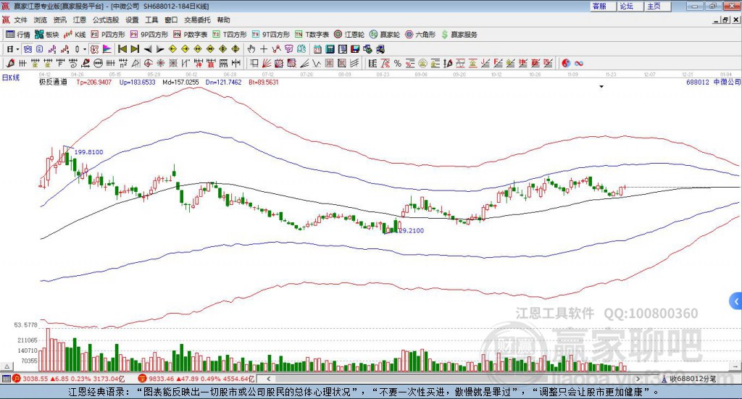Click the percent sign tool
The width and height of the screenshot is (742, 399).
click(398, 63)
